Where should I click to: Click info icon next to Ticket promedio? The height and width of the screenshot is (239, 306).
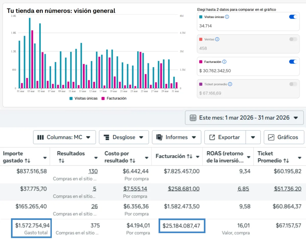click(x=230, y=84)
